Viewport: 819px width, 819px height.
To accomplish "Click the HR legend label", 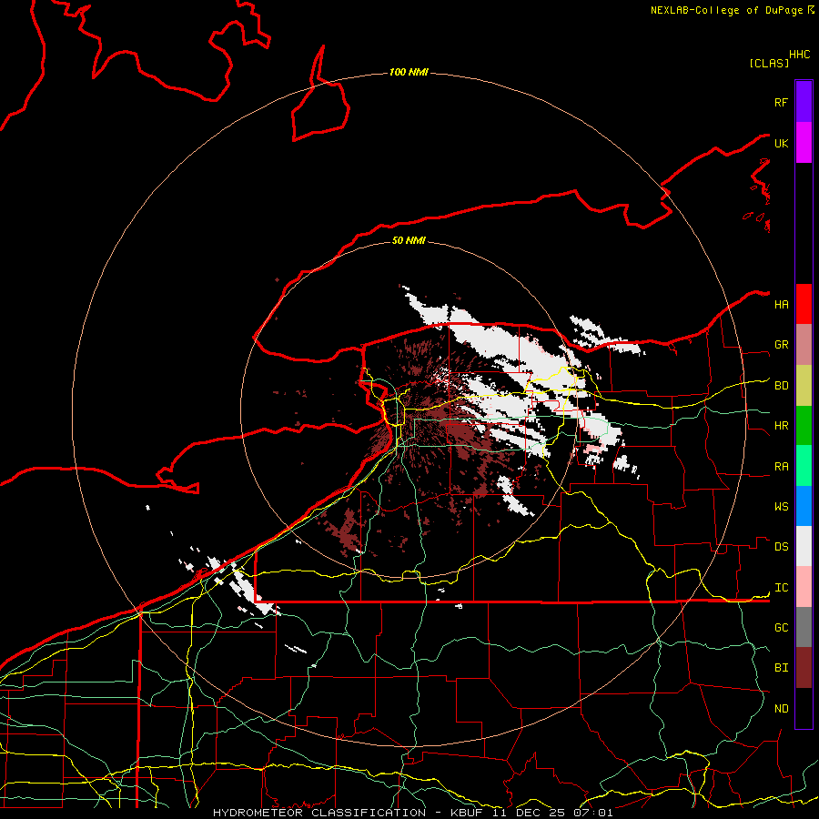I will coord(782,426).
